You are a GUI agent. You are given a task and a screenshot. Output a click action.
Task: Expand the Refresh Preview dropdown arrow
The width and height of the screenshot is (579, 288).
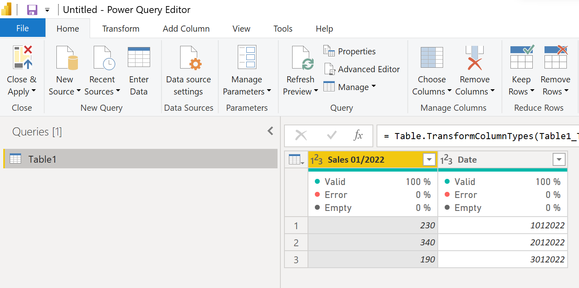pyautogui.click(x=316, y=91)
